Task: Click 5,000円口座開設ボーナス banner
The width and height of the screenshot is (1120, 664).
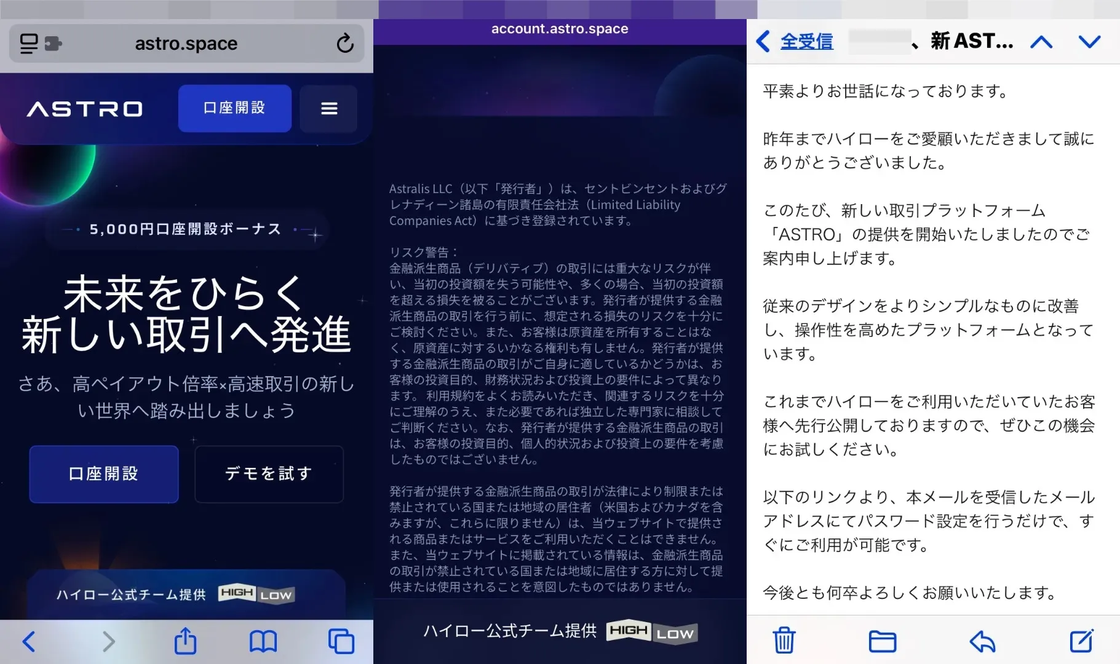Action: pos(186,229)
